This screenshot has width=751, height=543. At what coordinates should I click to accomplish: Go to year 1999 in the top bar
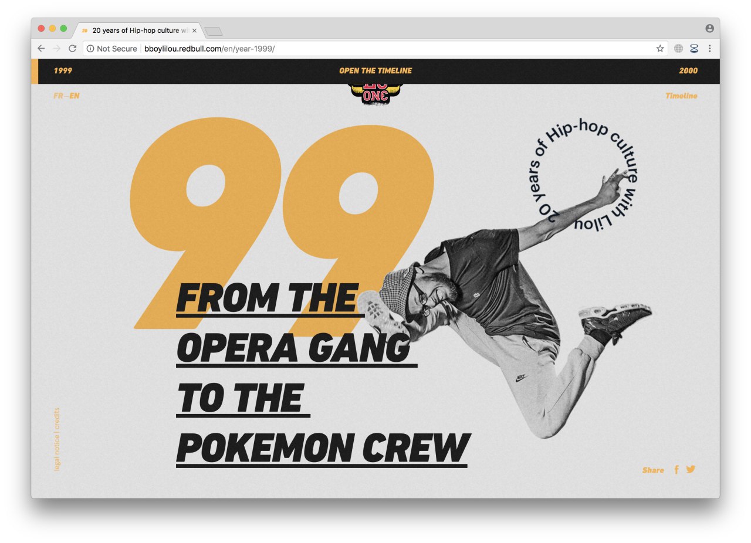[63, 71]
